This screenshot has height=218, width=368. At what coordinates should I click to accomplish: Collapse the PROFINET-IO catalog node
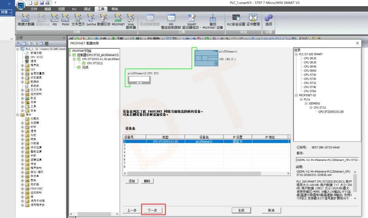click(296, 96)
